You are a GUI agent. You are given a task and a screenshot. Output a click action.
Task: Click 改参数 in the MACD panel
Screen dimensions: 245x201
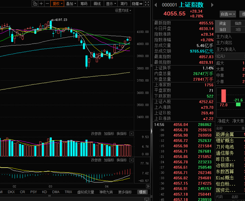tap(96, 160)
